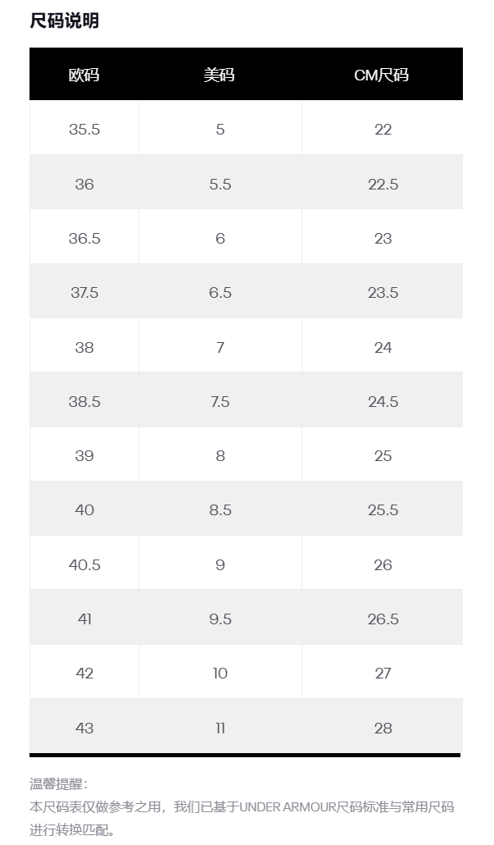
Task: Click the CM尺码 column header
Action: (x=382, y=75)
